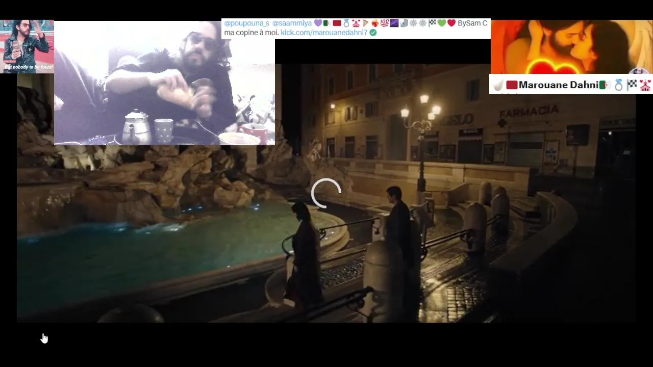Click the purple heart emoji in bio
This screenshot has width=653, height=367.
(x=318, y=23)
